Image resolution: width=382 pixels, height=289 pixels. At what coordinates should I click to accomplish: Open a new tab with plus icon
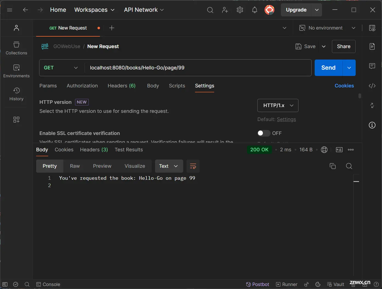pyautogui.click(x=112, y=28)
